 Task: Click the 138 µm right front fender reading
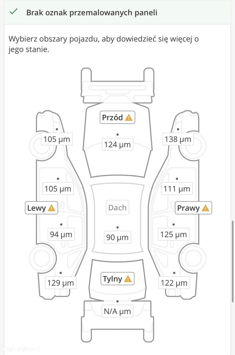178,139
